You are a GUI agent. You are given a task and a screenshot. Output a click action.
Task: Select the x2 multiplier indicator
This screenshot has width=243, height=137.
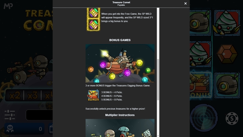[15, 95]
